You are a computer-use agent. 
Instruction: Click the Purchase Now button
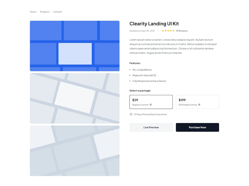197,127
